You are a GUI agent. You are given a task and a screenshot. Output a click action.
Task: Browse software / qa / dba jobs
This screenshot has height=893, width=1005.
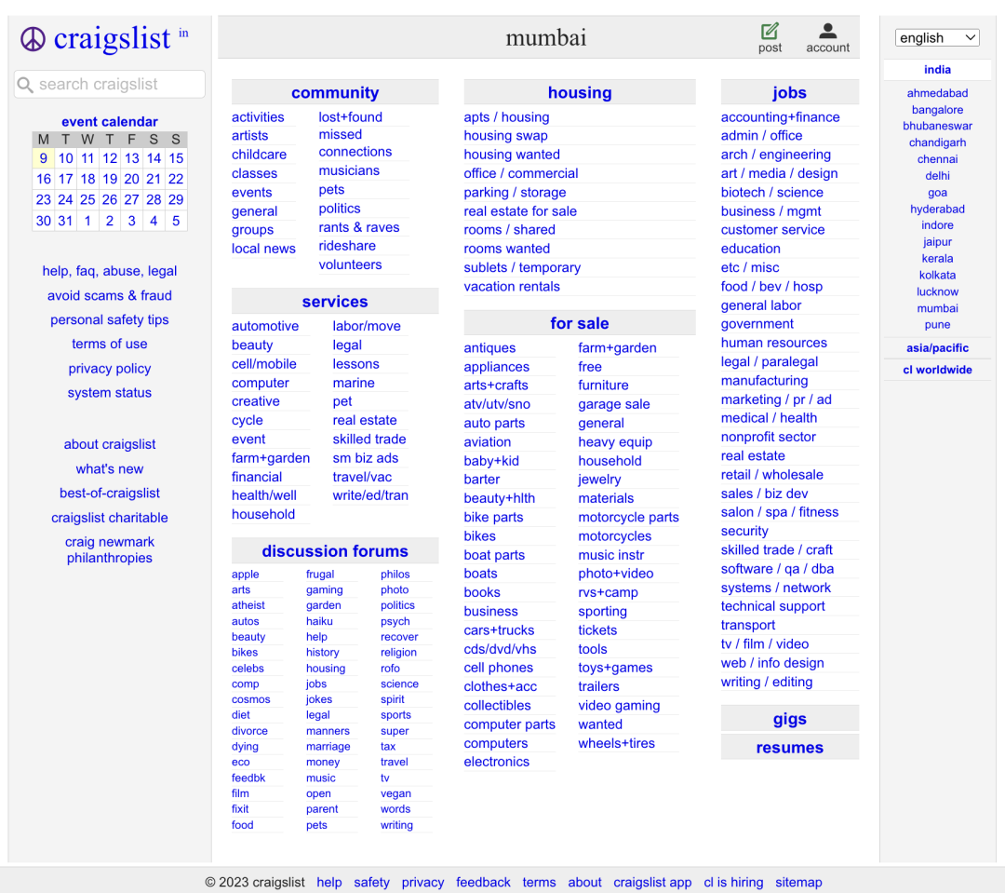777,569
